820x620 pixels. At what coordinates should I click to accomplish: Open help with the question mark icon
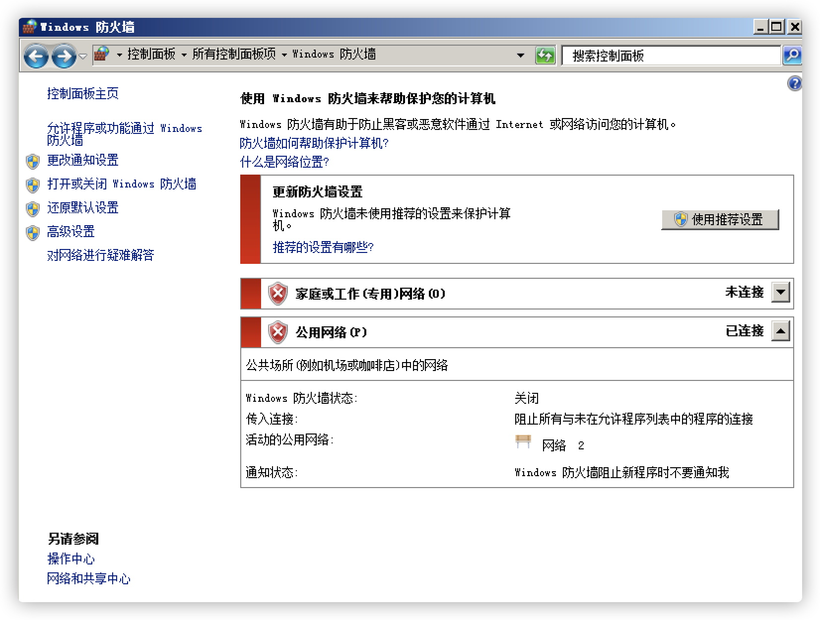pos(794,83)
